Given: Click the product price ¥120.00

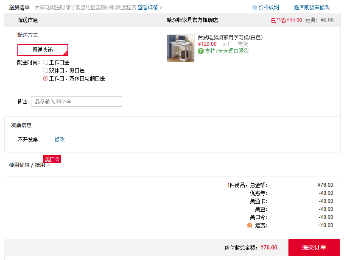Looking at the screenshot, I should (x=207, y=44).
